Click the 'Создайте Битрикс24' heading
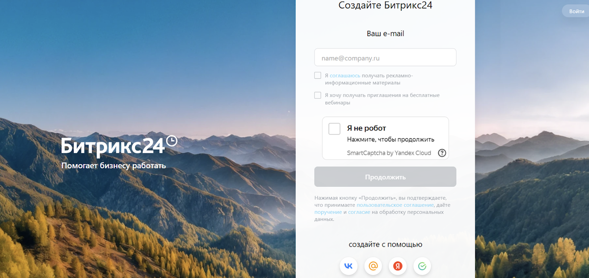Image resolution: width=589 pixels, height=278 pixels. [x=385, y=6]
